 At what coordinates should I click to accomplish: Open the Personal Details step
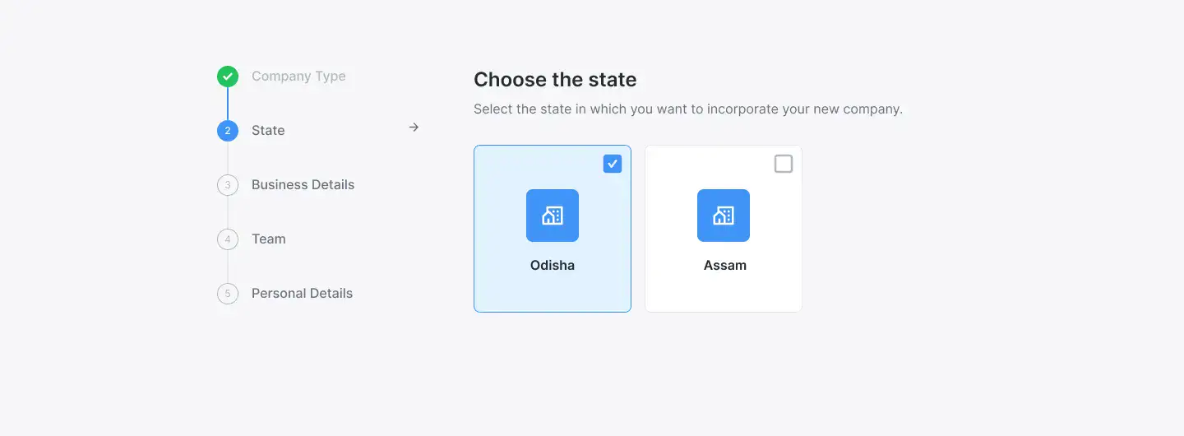tap(302, 294)
